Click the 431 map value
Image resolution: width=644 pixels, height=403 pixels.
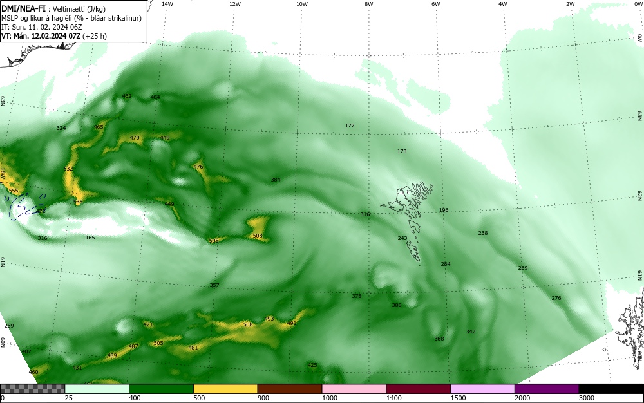(x=77, y=368)
